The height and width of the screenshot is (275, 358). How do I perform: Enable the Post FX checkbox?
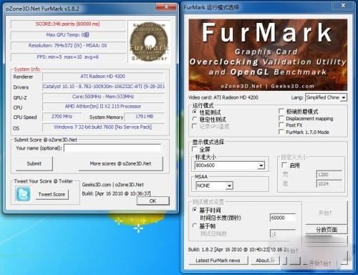(281, 125)
